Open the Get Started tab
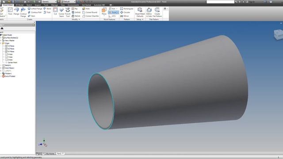The height and width of the screenshot is (159, 283). click(87, 5)
